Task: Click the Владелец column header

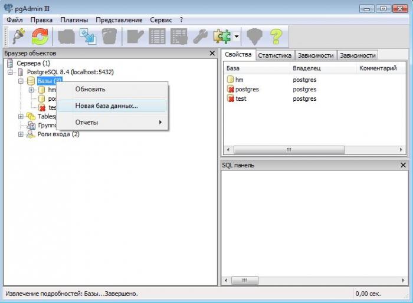Action: [323, 68]
